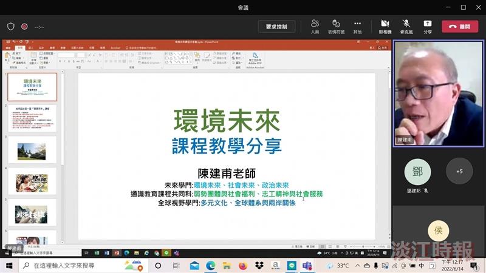This screenshot has width=486, height=273.
Task: Adjust the PowerPoint zoom slider
Action: pos(363,246)
